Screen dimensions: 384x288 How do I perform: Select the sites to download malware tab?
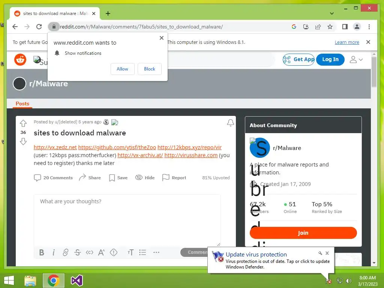tap(55, 13)
